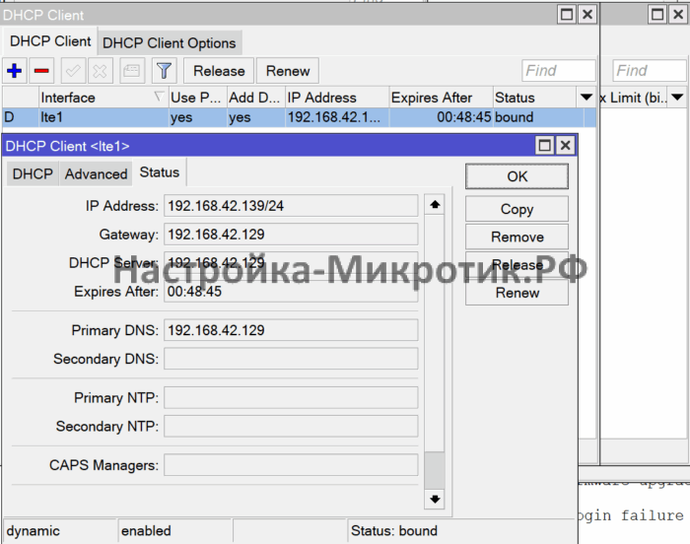This screenshot has height=544, width=690.
Task: Switch to DHCP Client Options tab
Action: point(170,43)
